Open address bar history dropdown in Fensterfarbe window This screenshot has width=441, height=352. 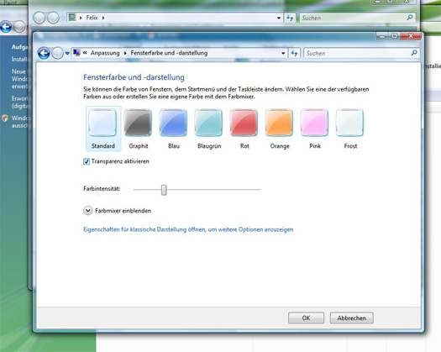click(x=283, y=53)
